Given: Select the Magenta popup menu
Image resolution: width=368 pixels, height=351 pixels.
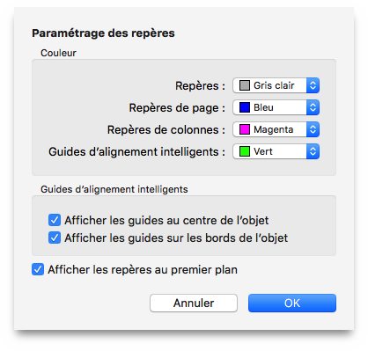Looking at the screenshot, I should [x=276, y=129].
